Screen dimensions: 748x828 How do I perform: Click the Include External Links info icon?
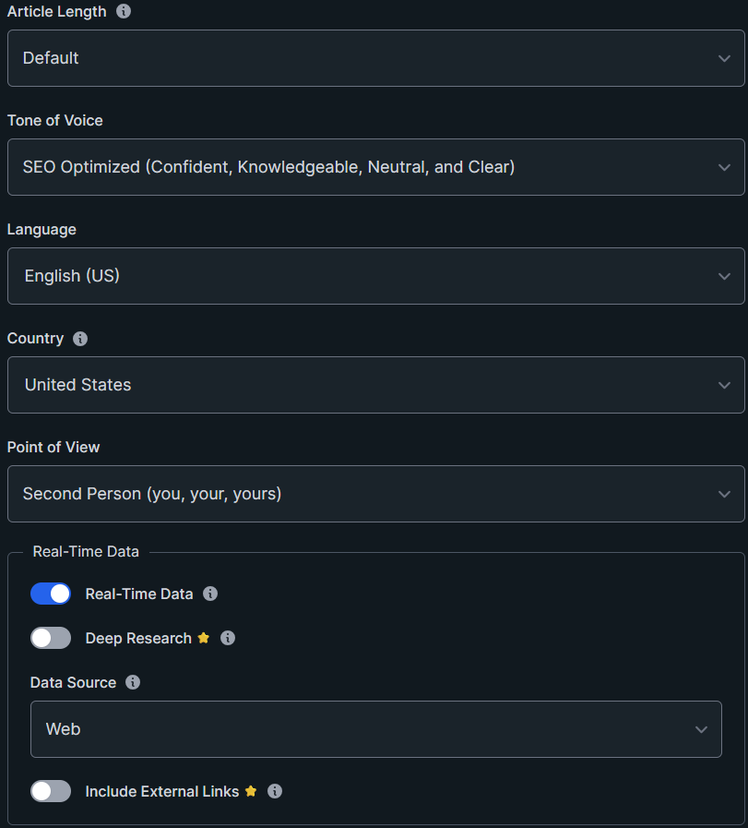point(274,791)
